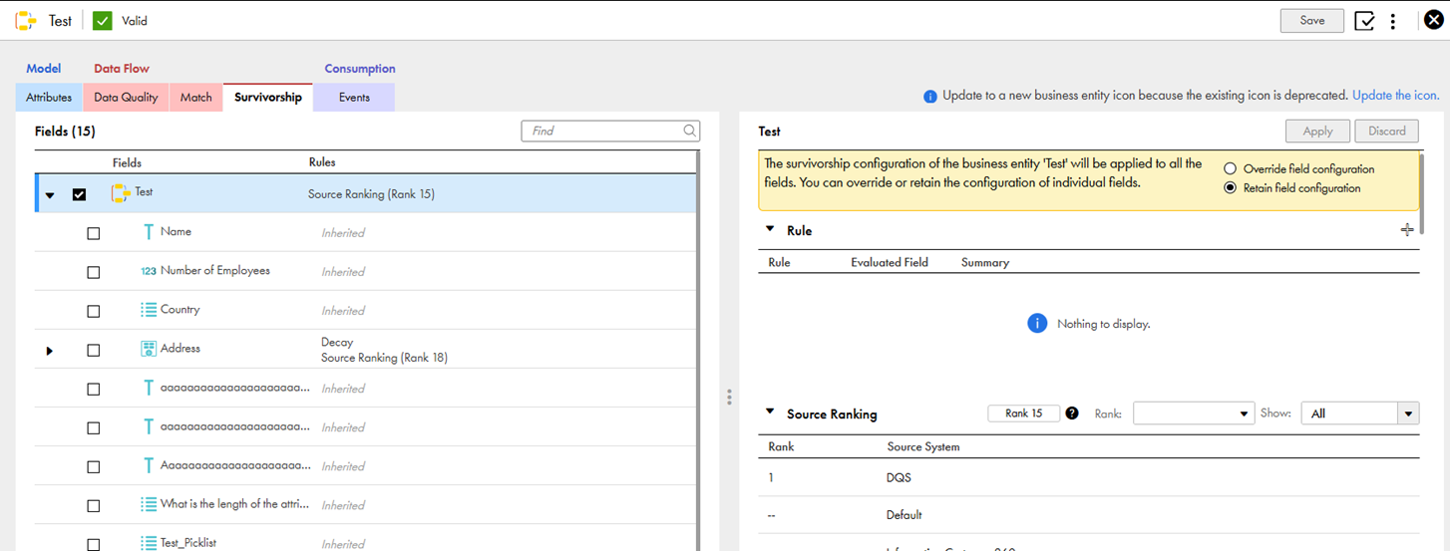
Task: Click the Address 'Decay' rule text
Action: point(337,342)
